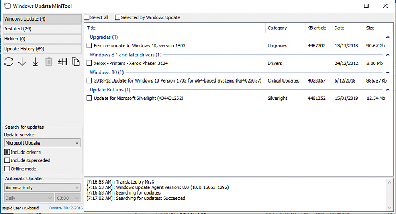Viewport: 396px width, 214px height.
Task: Check the Xerox Phaser 3124 driver checkbox
Action: 89,63
